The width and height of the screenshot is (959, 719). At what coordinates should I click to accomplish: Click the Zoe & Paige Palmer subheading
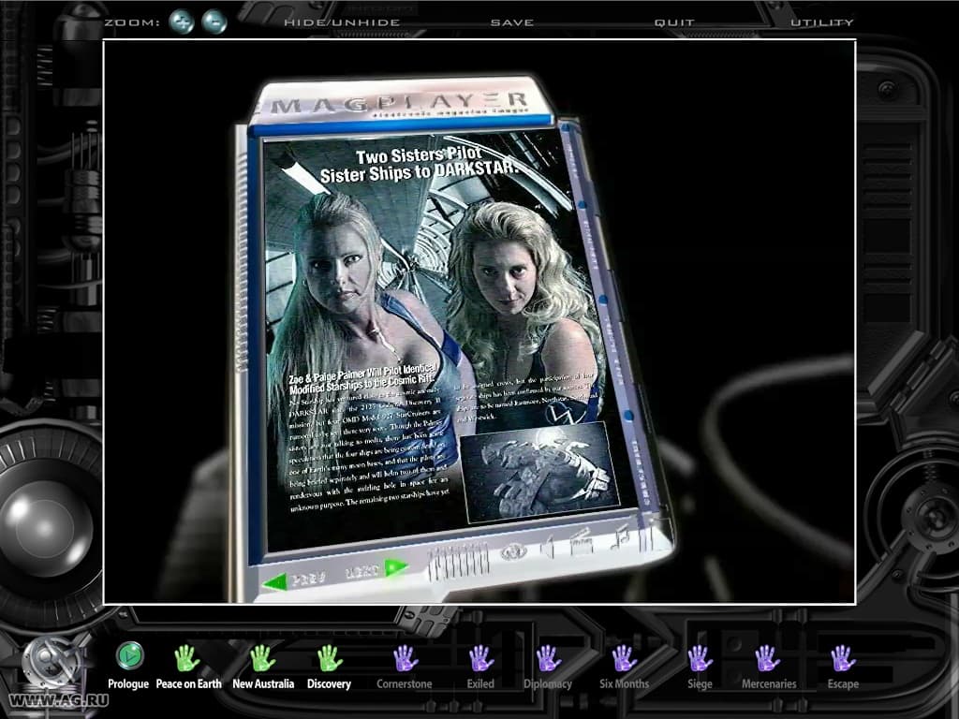tap(363, 379)
